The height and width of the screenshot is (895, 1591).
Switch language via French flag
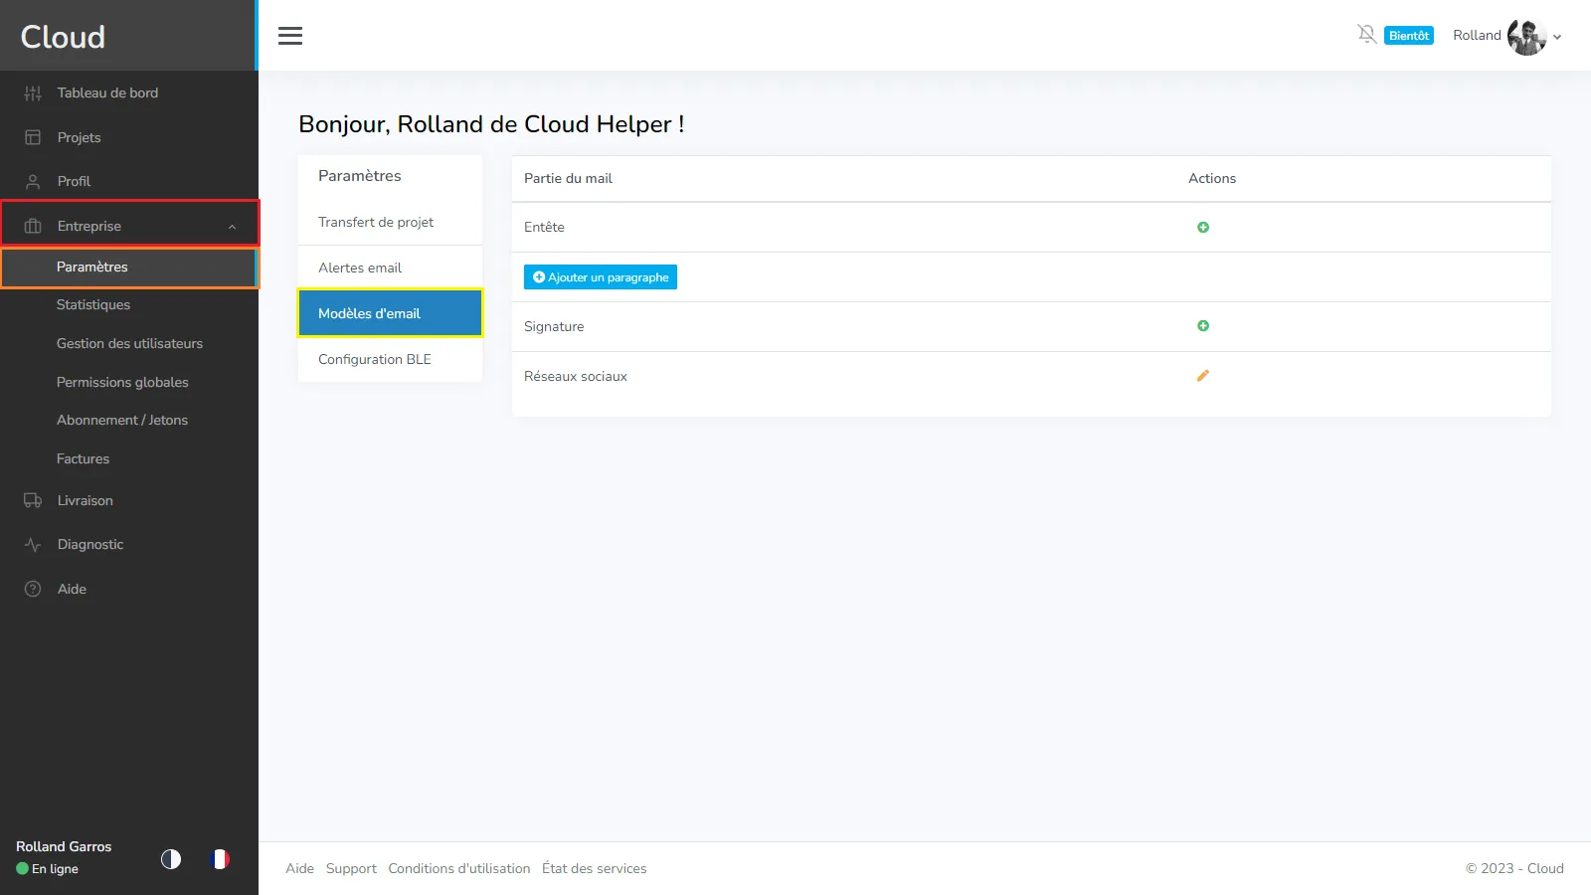click(x=221, y=859)
